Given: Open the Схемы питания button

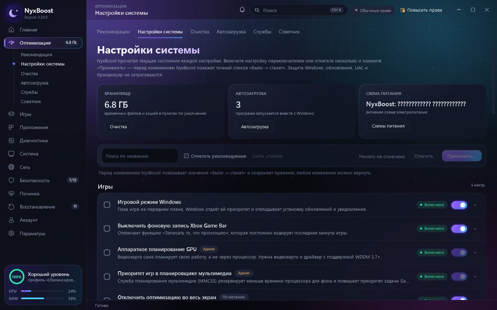Looking at the screenshot, I should (x=388, y=126).
